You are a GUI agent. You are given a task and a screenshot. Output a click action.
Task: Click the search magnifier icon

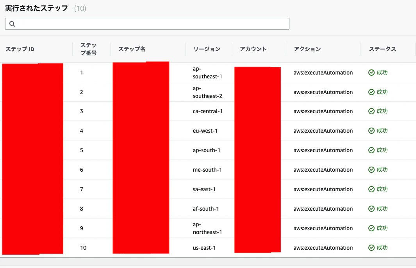tap(12, 24)
